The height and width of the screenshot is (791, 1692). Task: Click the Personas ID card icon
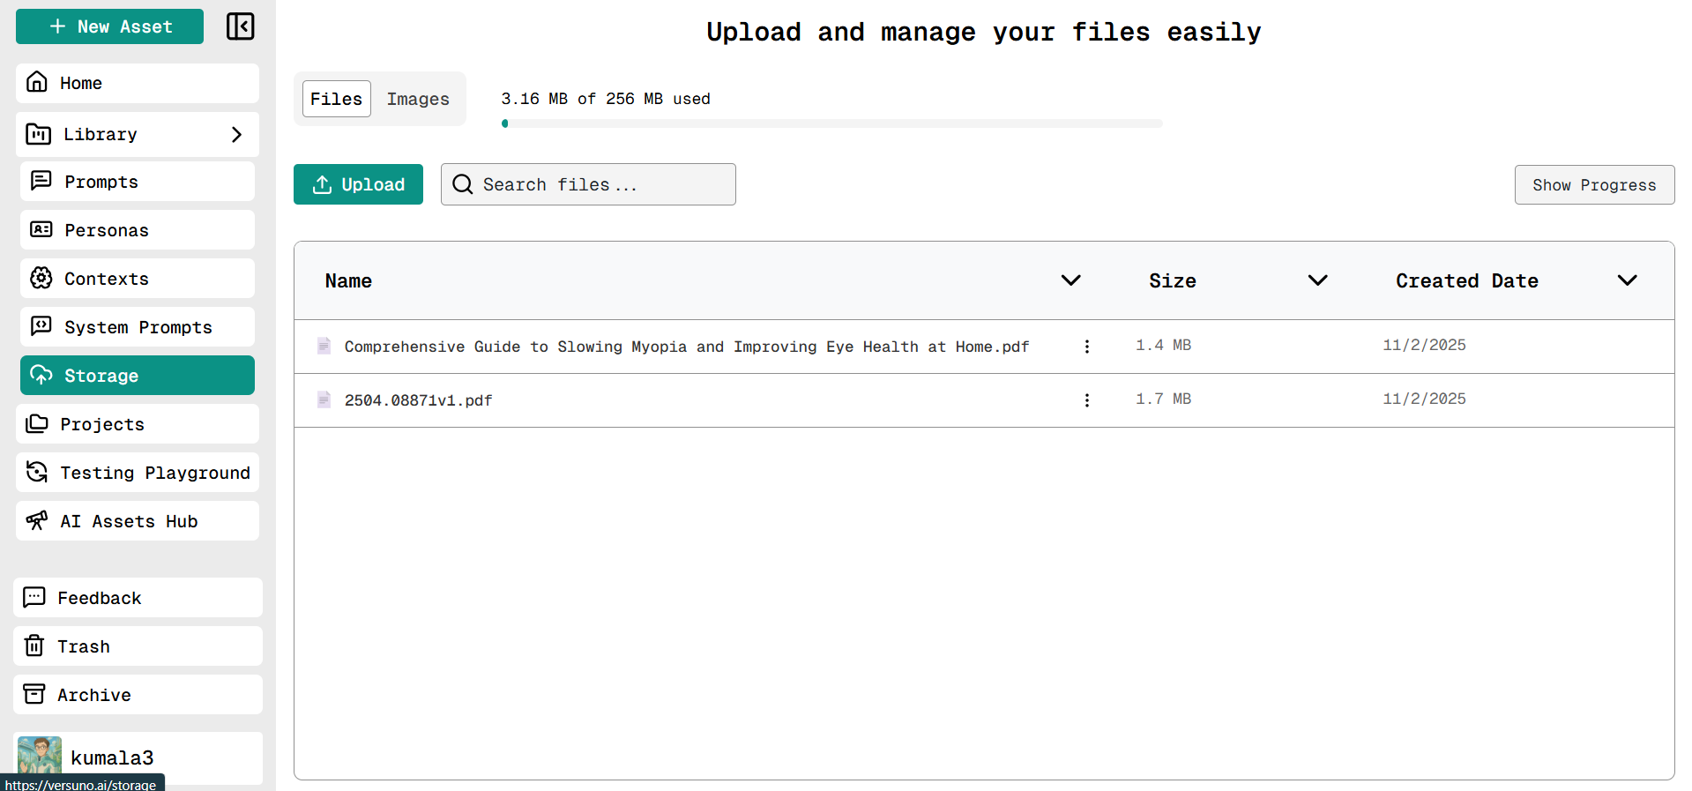pyautogui.click(x=41, y=229)
